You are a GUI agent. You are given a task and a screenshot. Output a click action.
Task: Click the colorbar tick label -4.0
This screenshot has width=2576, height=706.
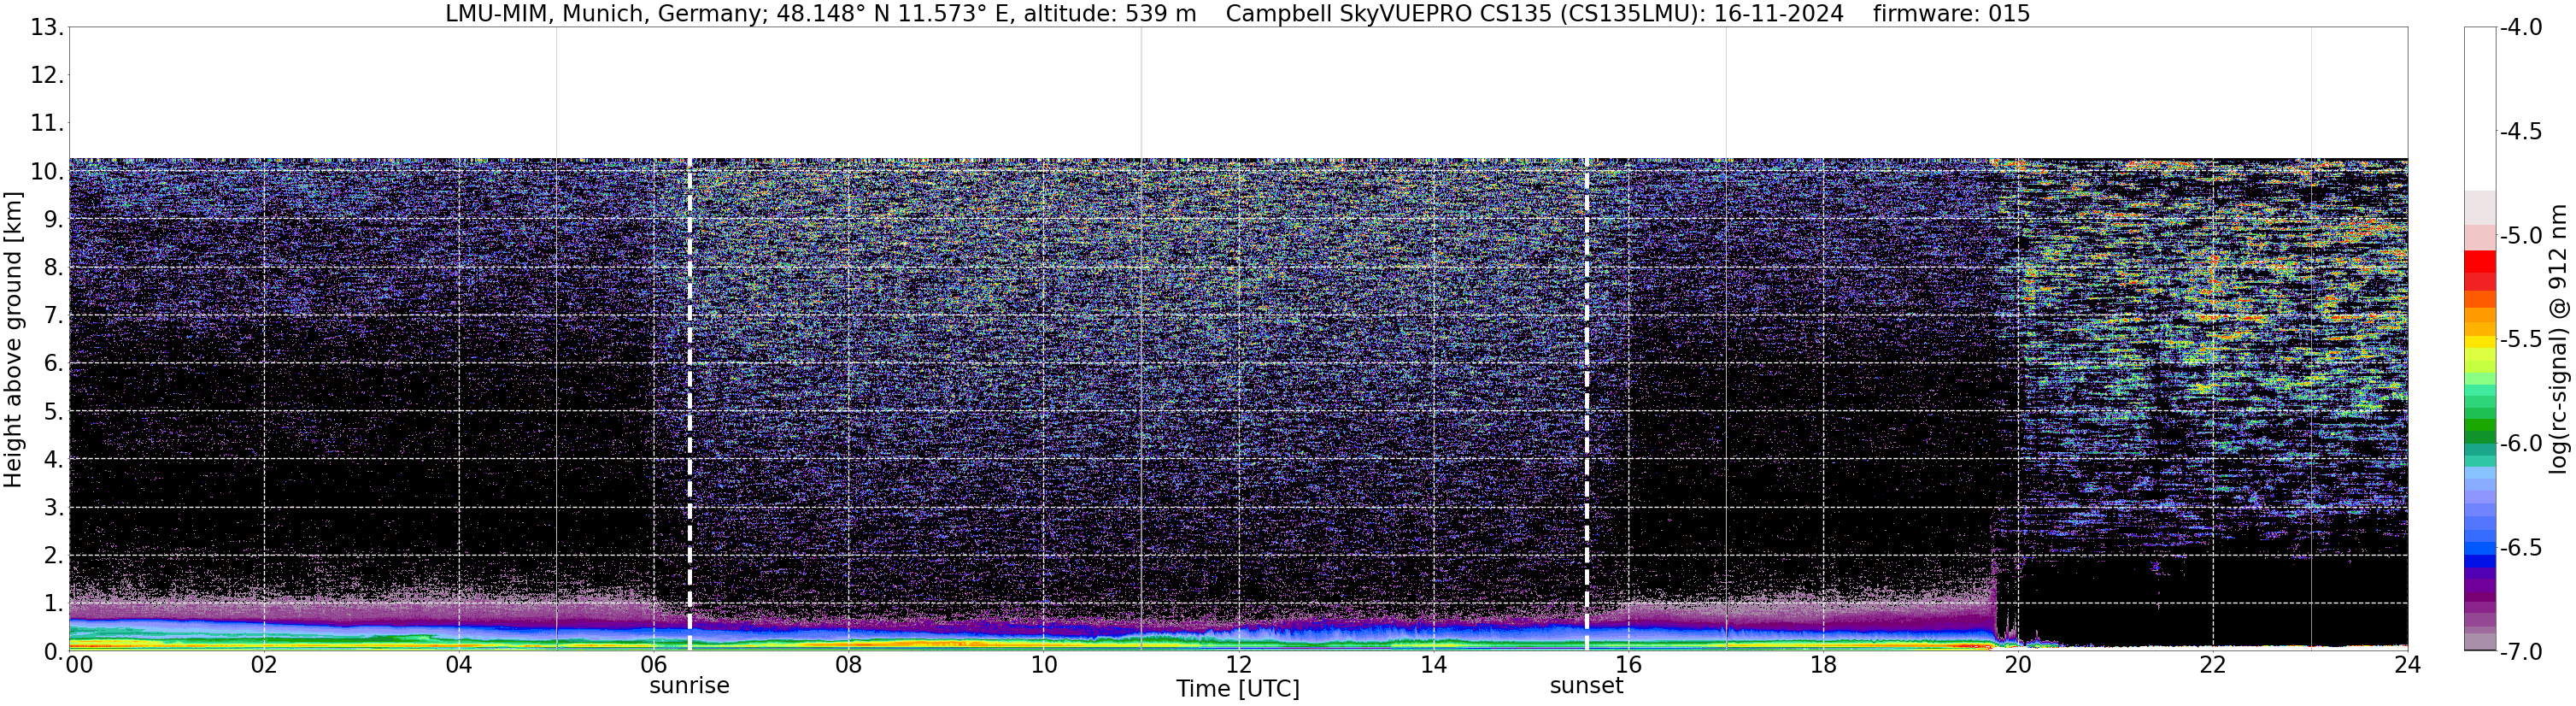click(x=2521, y=27)
